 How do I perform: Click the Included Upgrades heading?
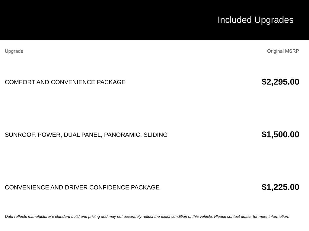click(x=255, y=20)
